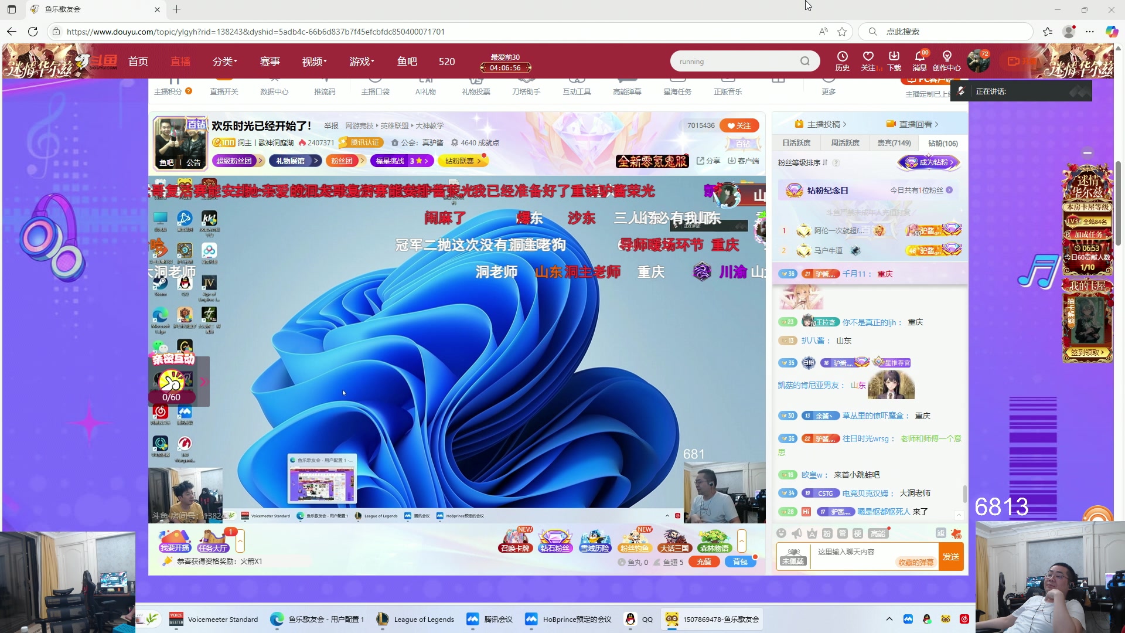This screenshot has width=1125, height=633.
Task: Click the 高能 icon in chat toolbar
Action: pos(878,533)
